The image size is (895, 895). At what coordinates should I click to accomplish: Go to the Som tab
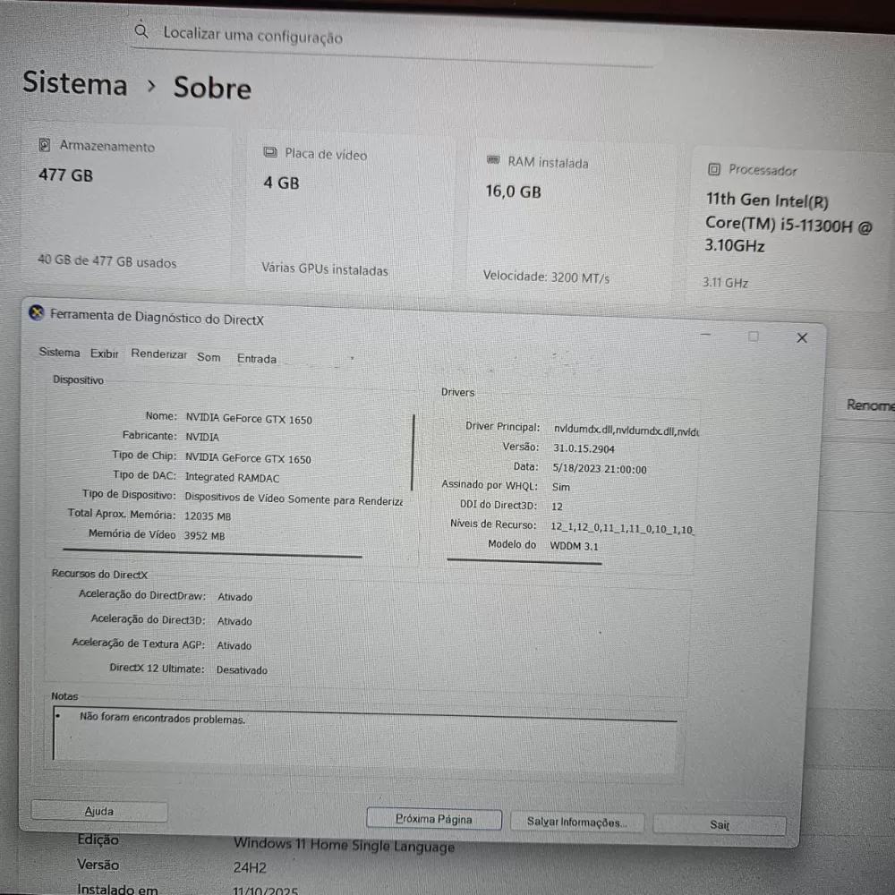click(x=209, y=357)
